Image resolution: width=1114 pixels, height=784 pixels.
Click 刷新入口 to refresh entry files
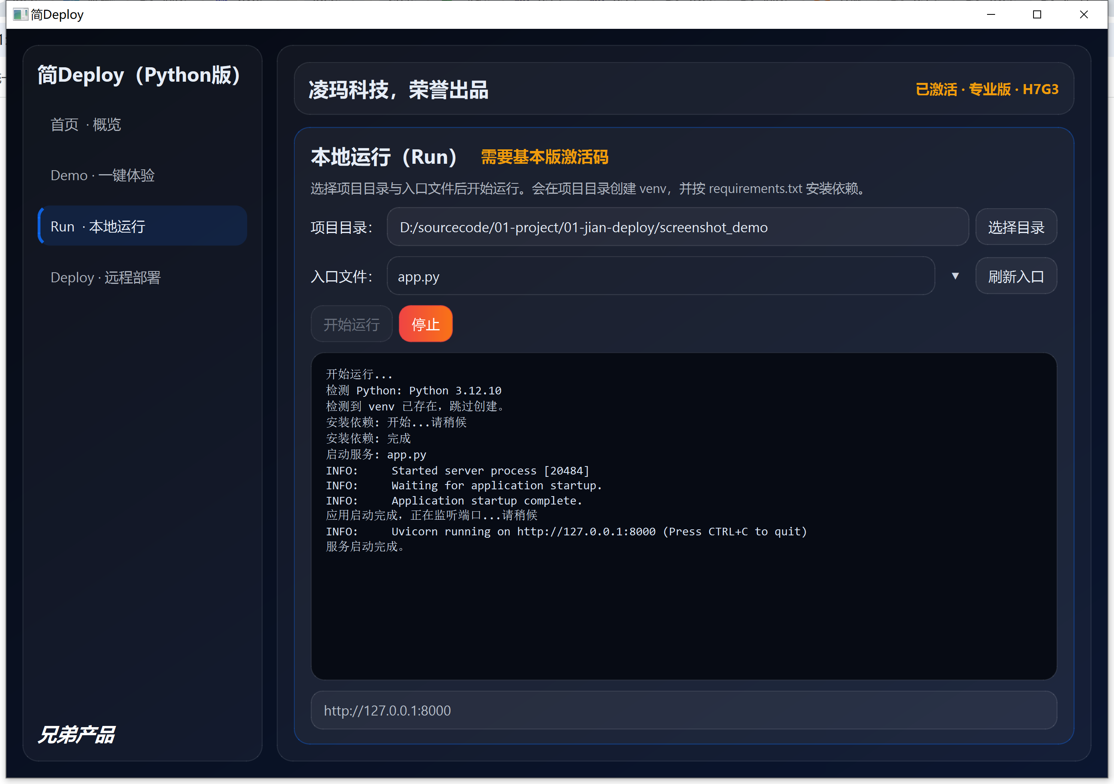(1015, 276)
